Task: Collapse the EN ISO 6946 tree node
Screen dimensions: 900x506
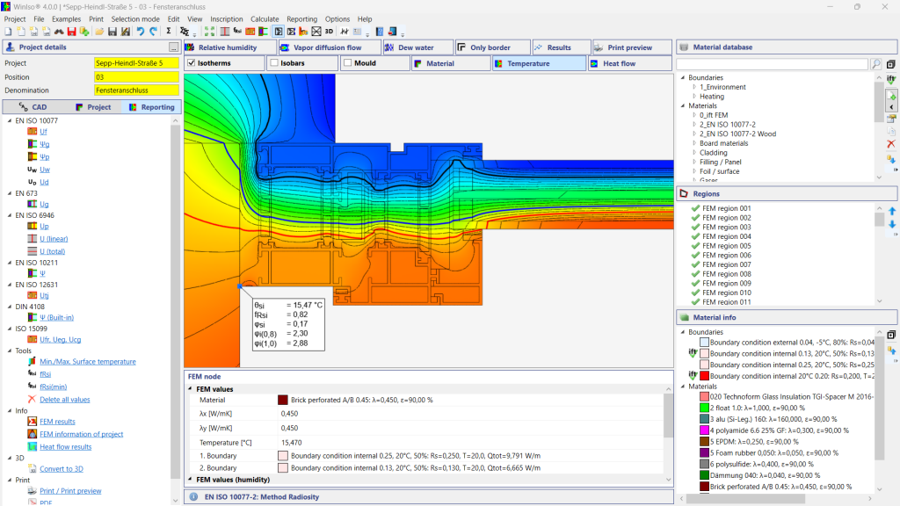Action: 9,215
